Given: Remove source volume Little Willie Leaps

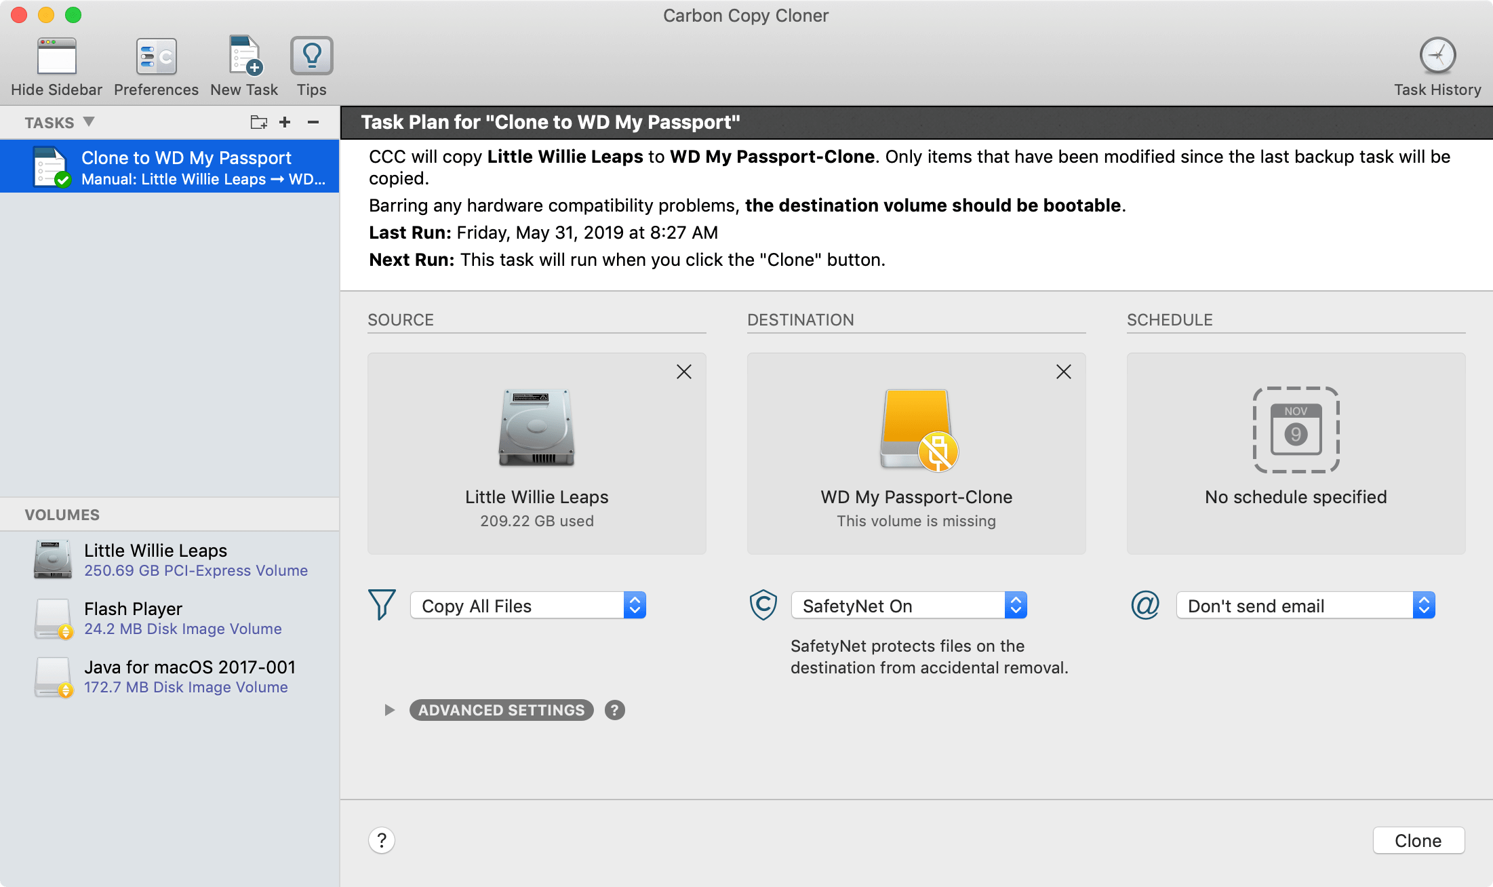Looking at the screenshot, I should 684,371.
